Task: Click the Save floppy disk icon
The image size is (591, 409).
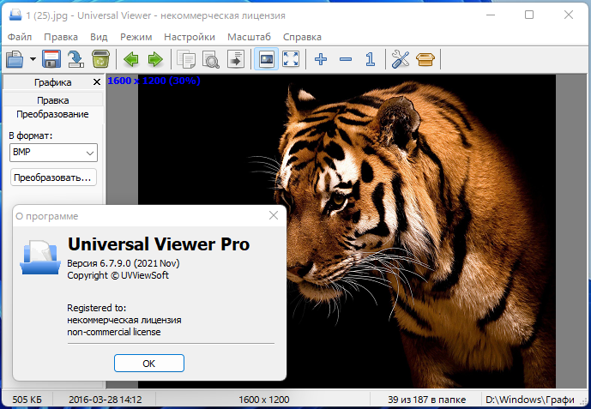Action: (51, 59)
